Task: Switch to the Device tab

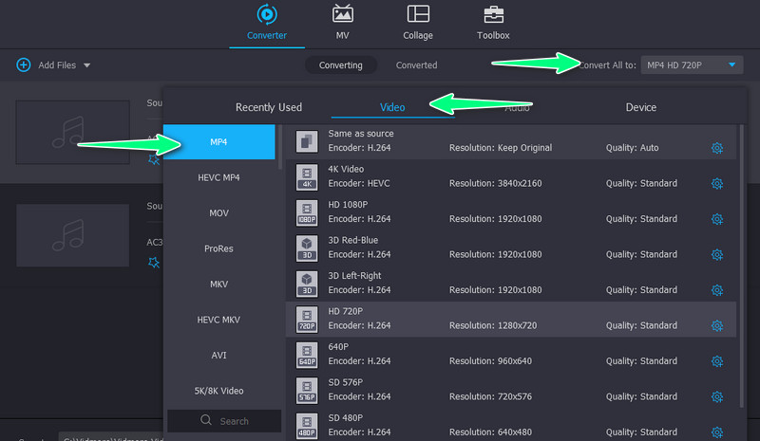Action: (x=640, y=107)
